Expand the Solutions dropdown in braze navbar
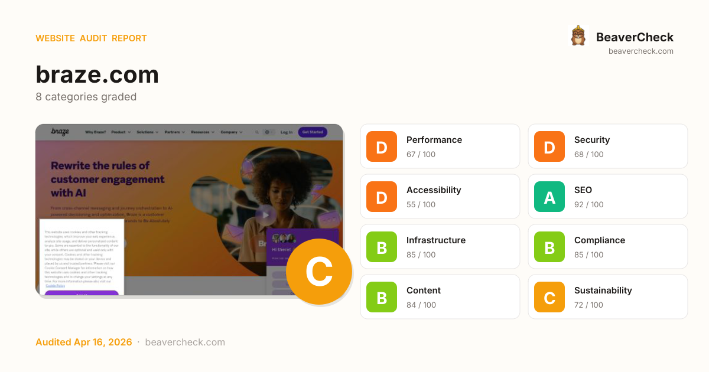Image resolution: width=709 pixels, height=372 pixels. (148, 132)
